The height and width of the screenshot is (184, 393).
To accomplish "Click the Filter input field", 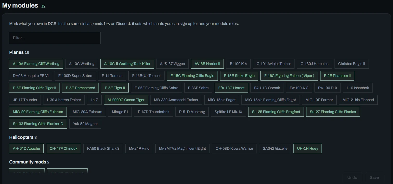I will pyautogui.click(x=55, y=38).
